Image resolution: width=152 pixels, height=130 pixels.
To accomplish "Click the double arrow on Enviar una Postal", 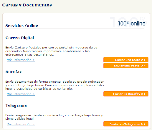I will (x=143, y=66).
